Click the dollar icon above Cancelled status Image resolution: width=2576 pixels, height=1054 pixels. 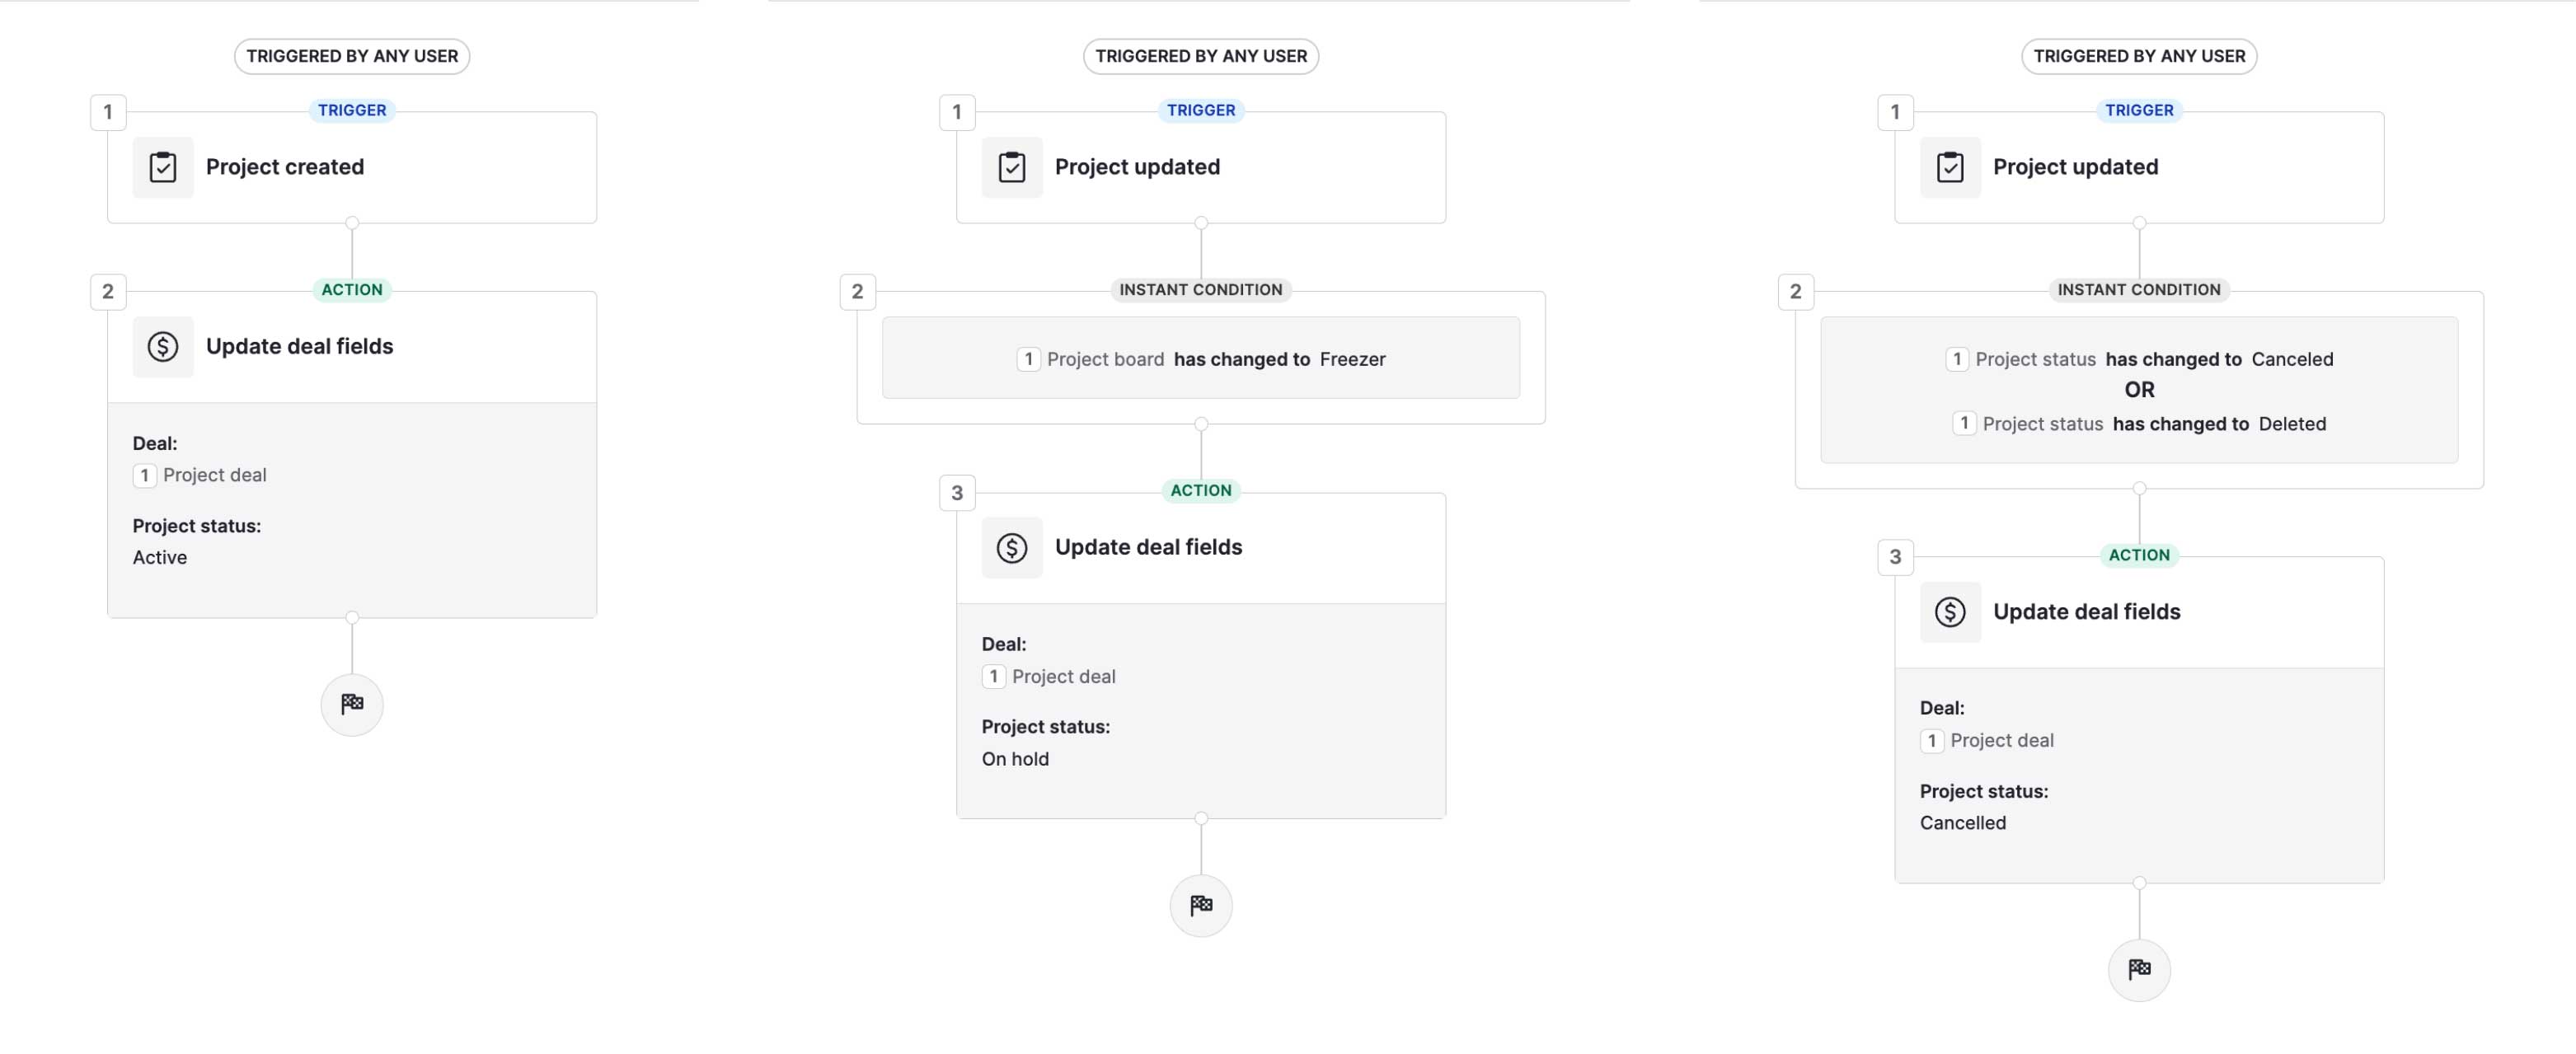tap(1950, 612)
